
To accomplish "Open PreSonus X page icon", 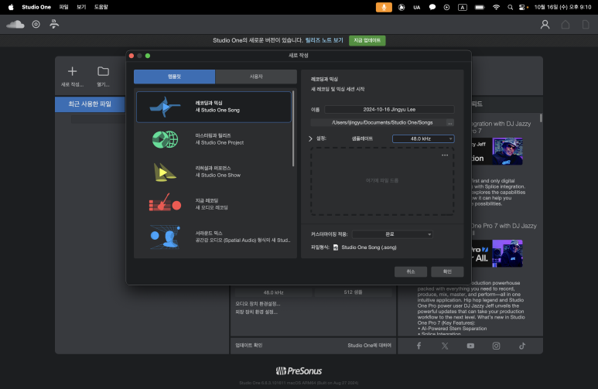I will pos(445,346).
